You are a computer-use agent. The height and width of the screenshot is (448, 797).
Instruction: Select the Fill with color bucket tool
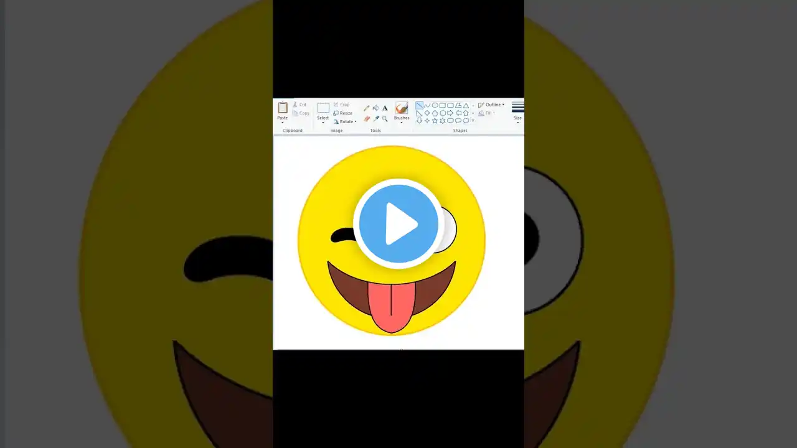click(376, 108)
